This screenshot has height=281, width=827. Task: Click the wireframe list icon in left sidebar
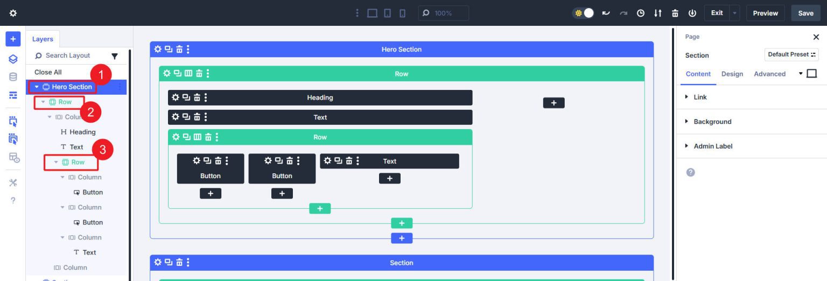13,95
